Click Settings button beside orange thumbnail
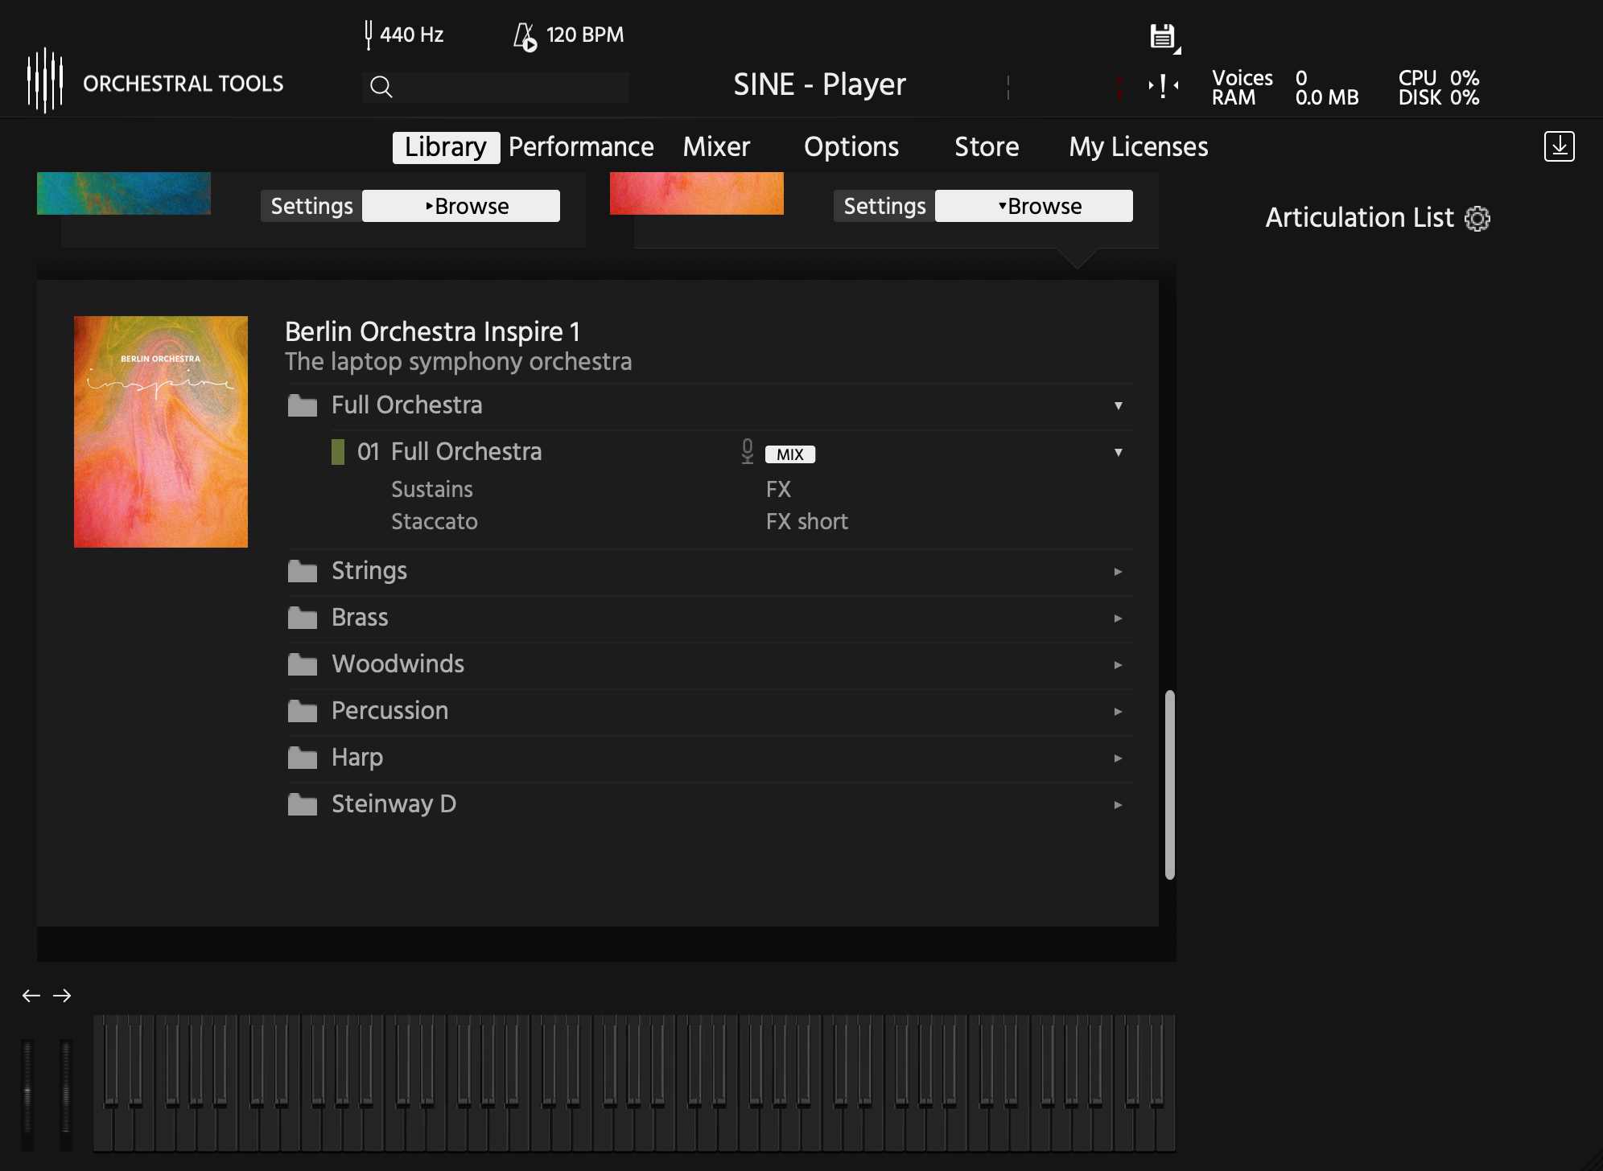This screenshot has height=1171, width=1603. tap(884, 206)
